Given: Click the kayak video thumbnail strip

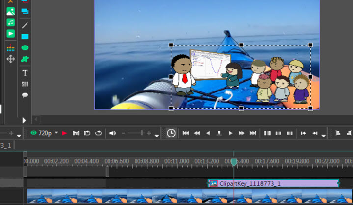Looking at the screenshot, I should click(x=190, y=197).
